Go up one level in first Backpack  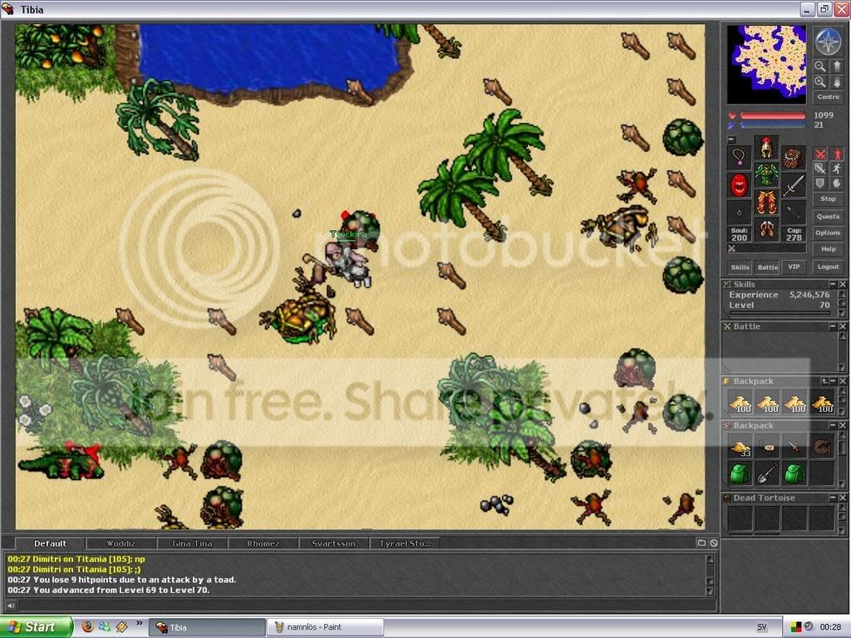tap(825, 381)
